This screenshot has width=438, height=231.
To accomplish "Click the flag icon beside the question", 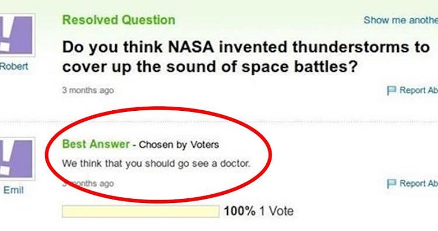I will pyautogui.click(x=392, y=90).
